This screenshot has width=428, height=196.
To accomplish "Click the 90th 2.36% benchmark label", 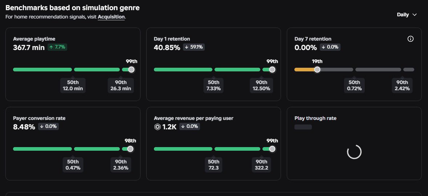I will click(121, 165).
